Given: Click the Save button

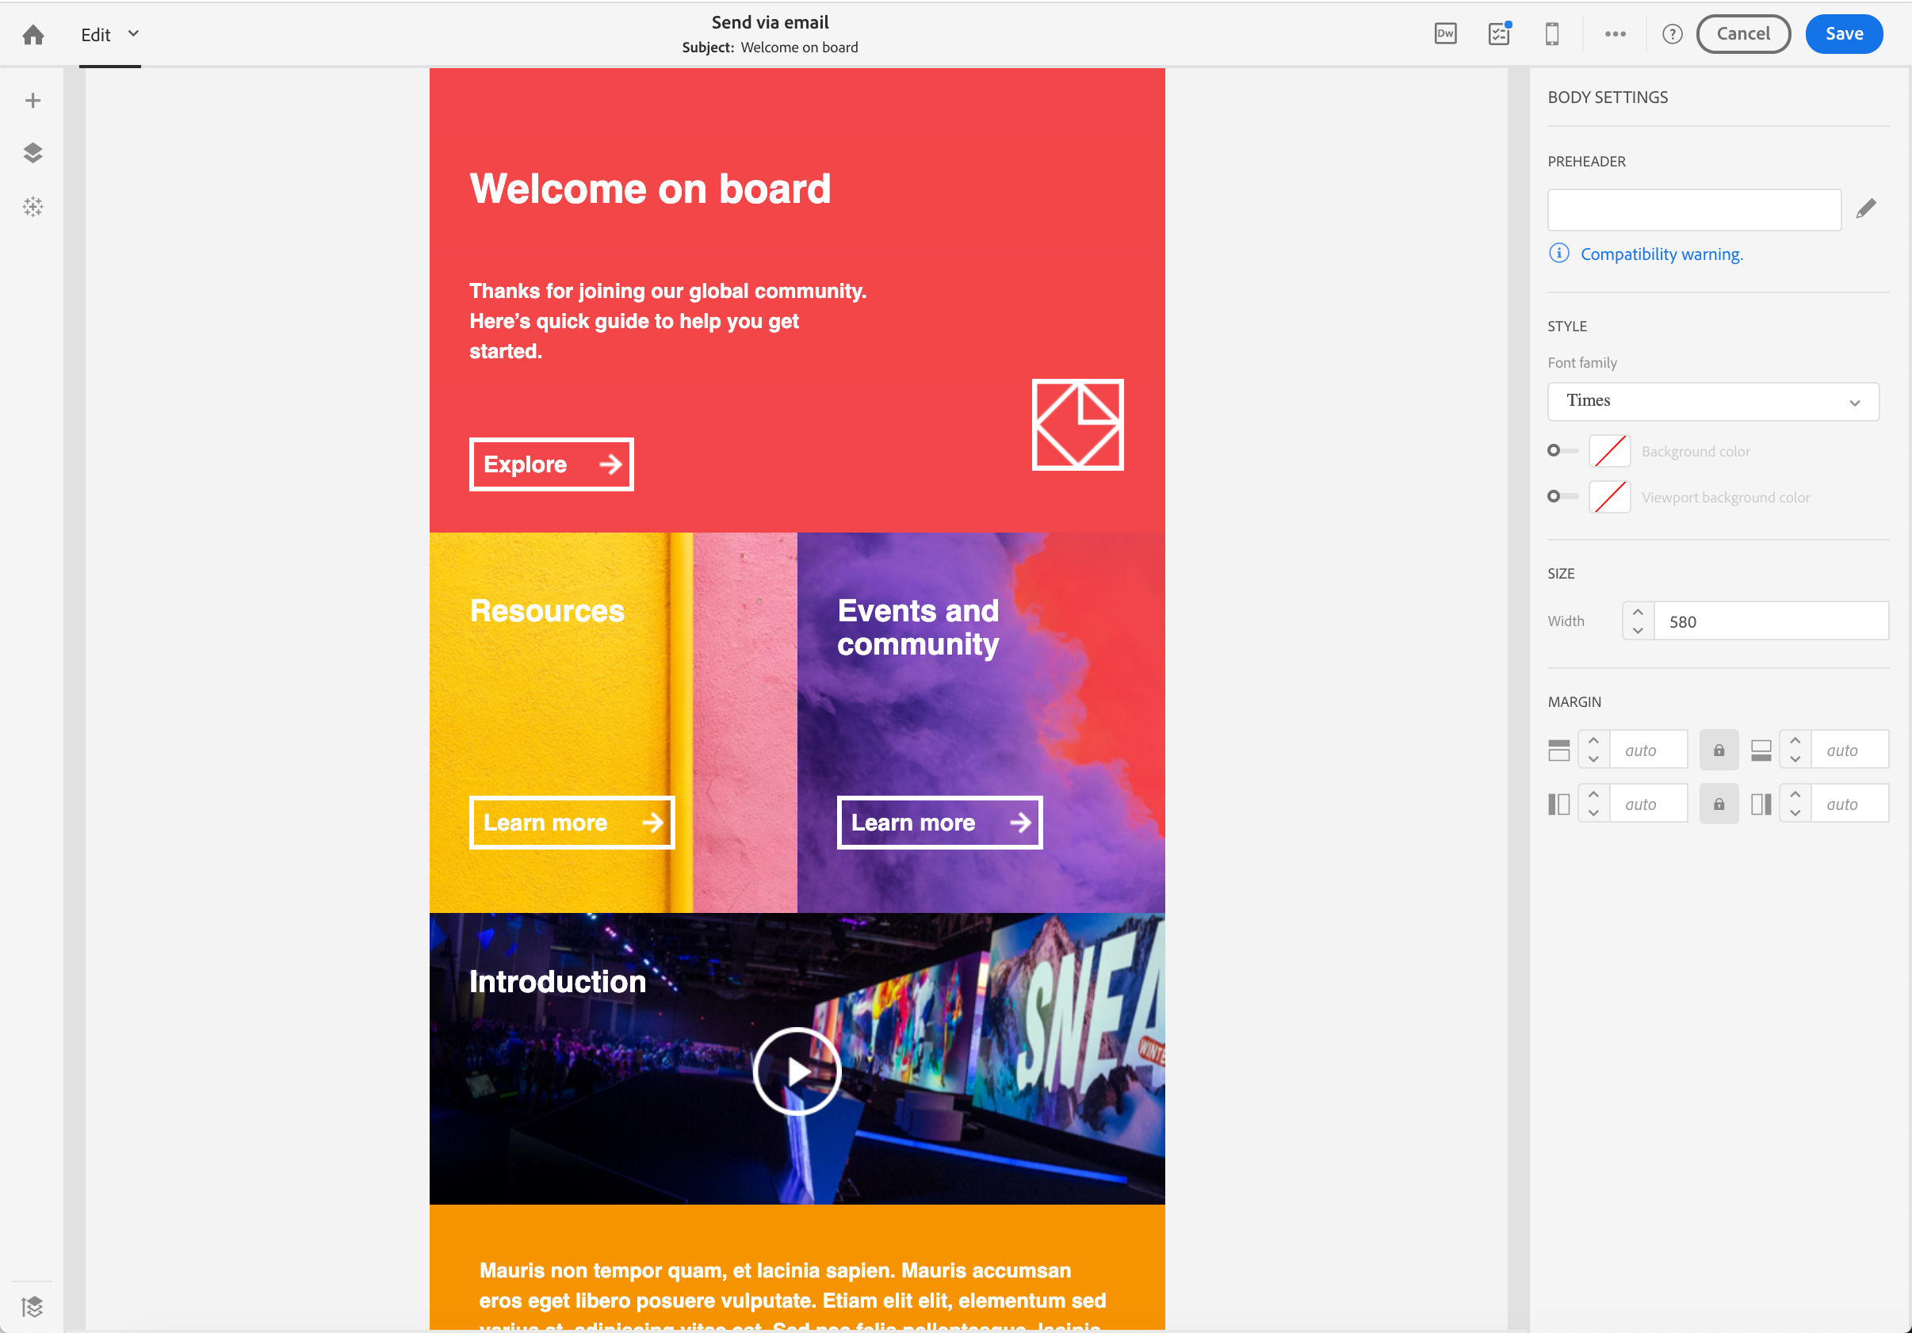Looking at the screenshot, I should coord(1844,34).
